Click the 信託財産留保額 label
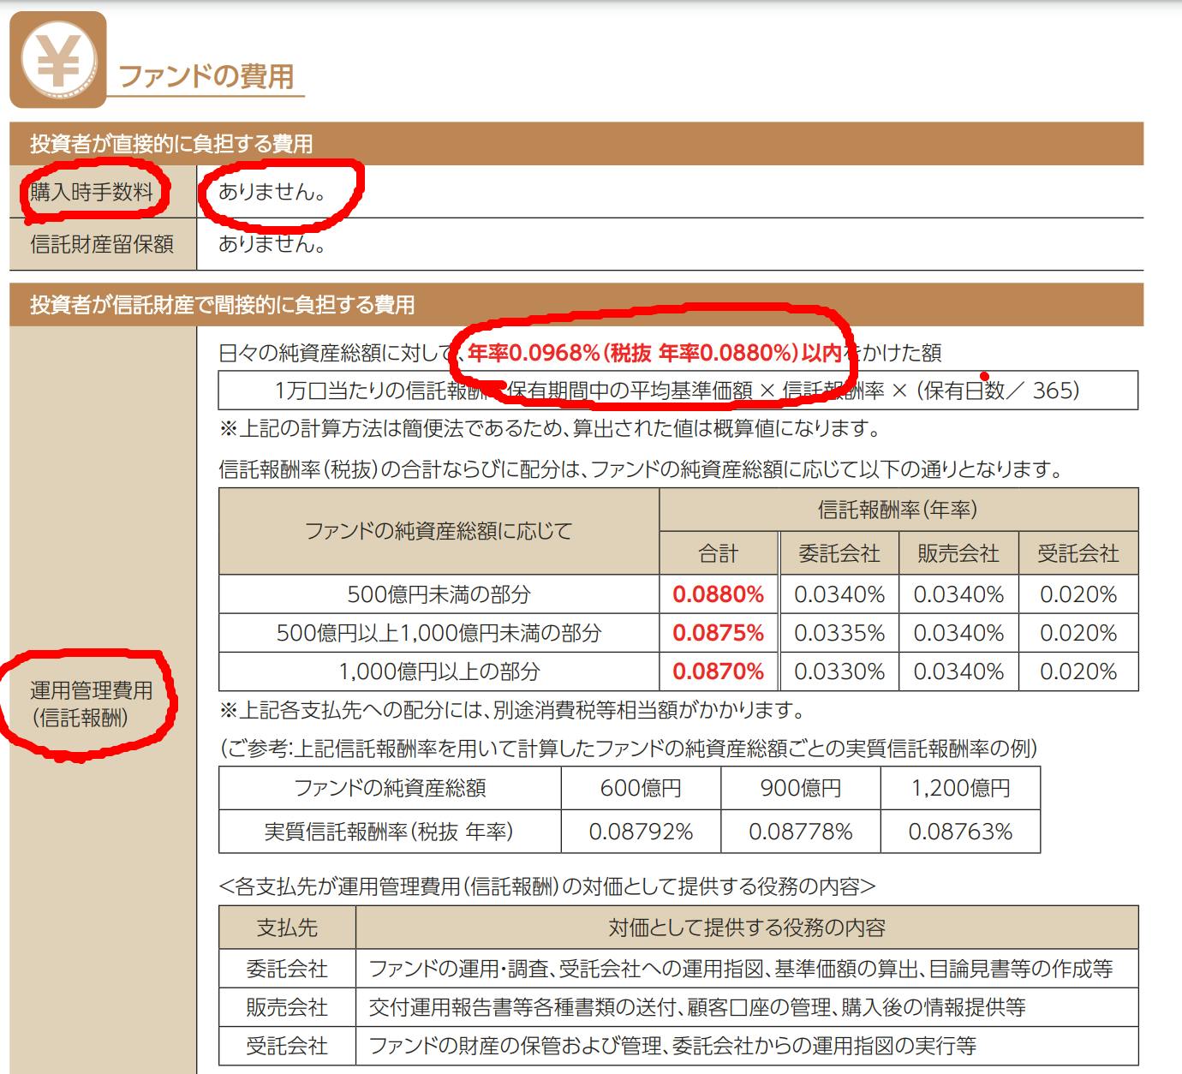 coord(102,244)
